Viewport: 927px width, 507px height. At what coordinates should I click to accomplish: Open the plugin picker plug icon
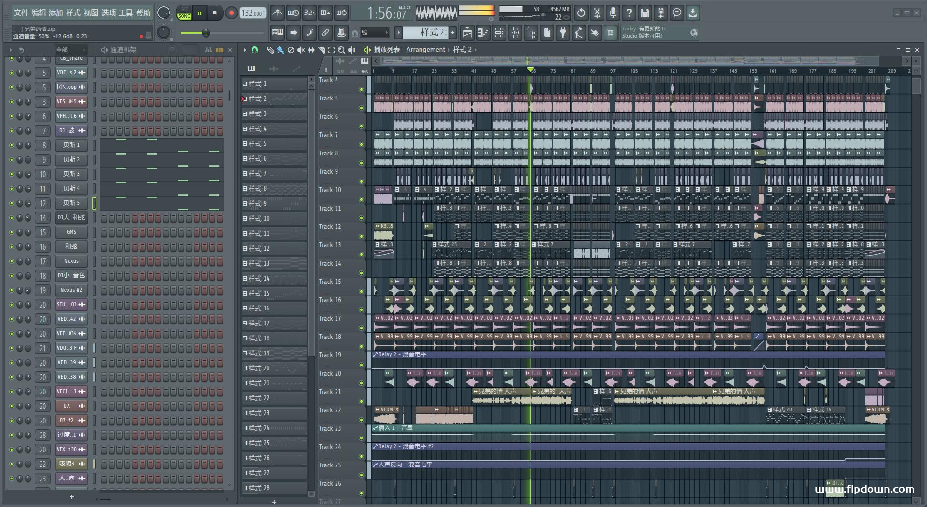[x=563, y=33]
